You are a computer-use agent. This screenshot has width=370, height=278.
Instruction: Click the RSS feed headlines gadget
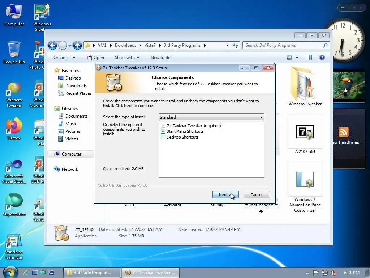click(349, 139)
